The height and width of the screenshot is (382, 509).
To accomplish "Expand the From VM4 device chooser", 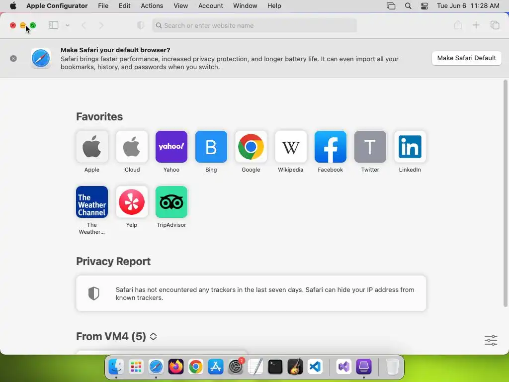I will coord(153,337).
